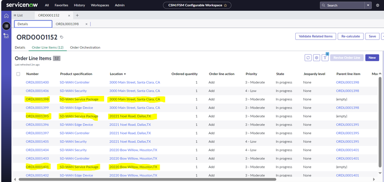The width and height of the screenshot is (384, 182).
Task: Open order line ORDL0001406
Action: click(x=37, y=91)
